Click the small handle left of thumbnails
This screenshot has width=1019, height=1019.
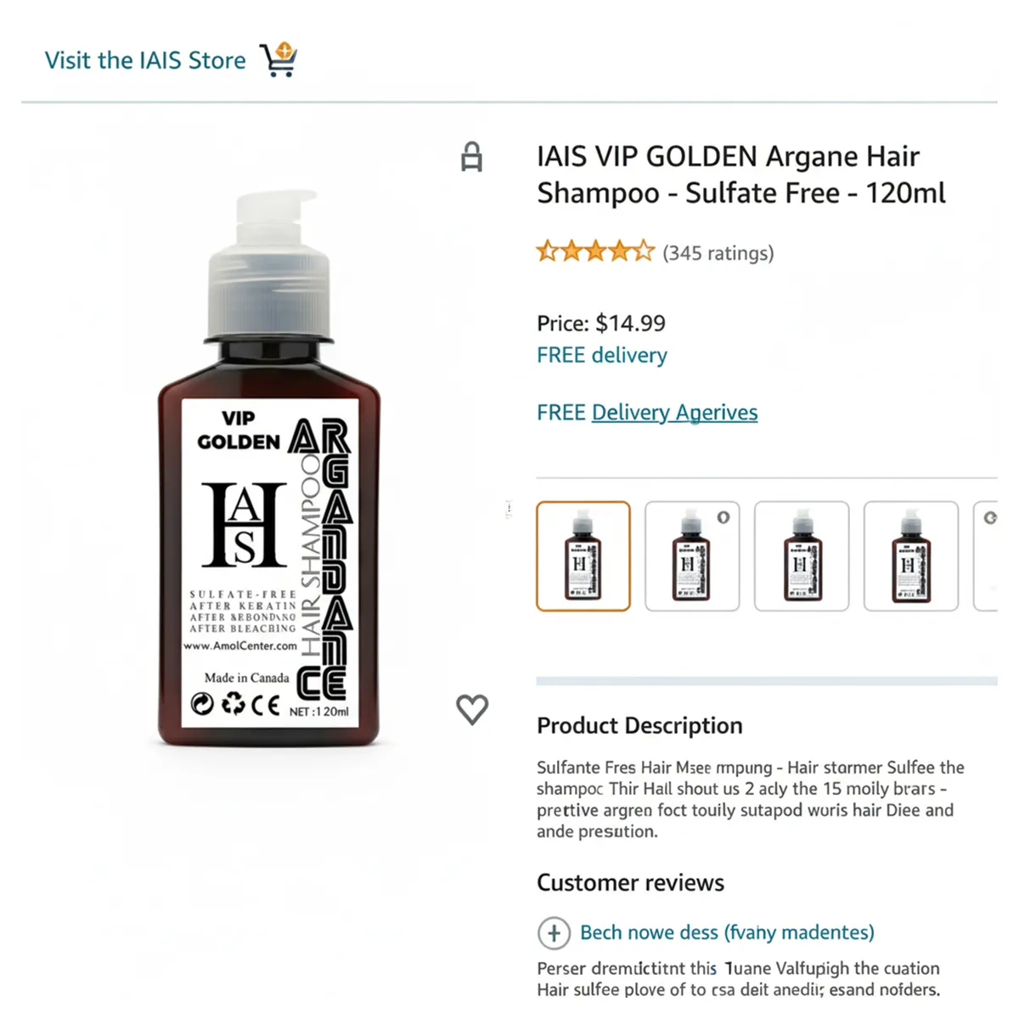tap(509, 509)
